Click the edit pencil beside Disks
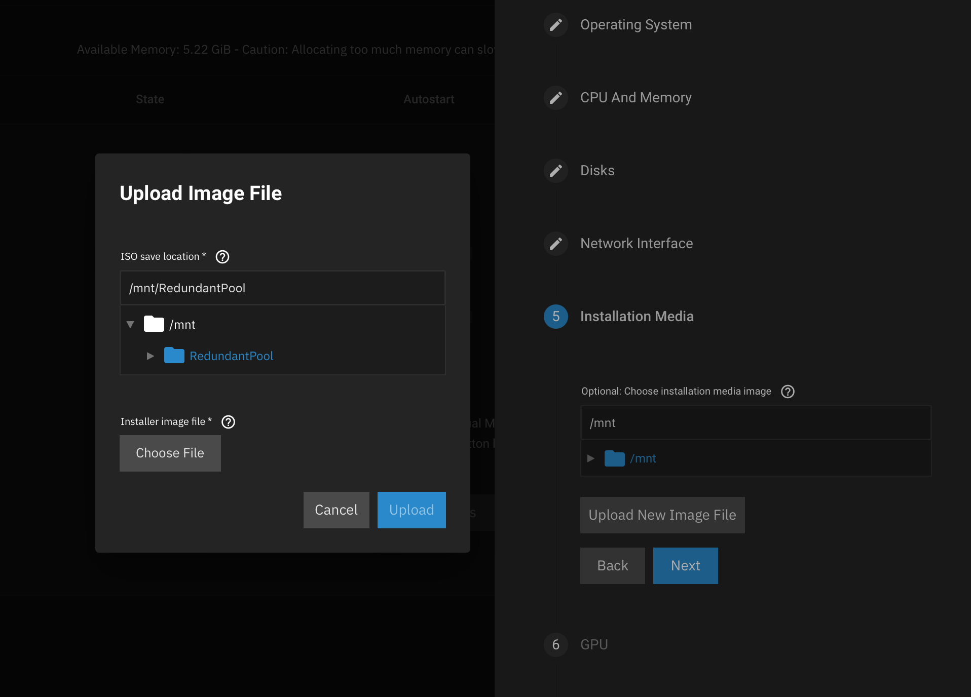 (555, 171)
